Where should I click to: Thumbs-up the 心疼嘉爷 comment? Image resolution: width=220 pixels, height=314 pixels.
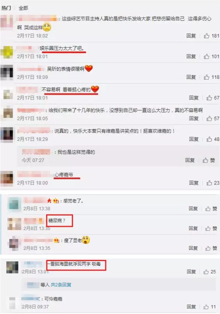[x=213, y=183]
